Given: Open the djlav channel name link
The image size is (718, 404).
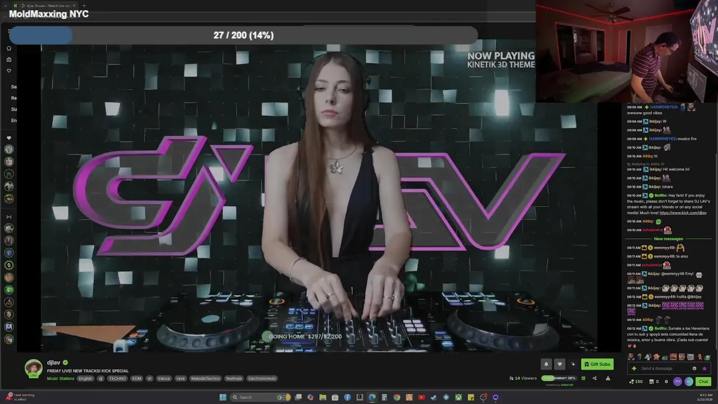Looking at the screenshot, I should 53,362.
